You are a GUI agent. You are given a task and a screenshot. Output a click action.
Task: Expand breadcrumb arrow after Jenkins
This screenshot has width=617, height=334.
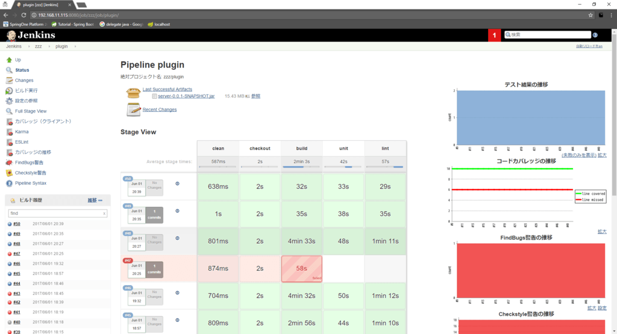[27, 46]
